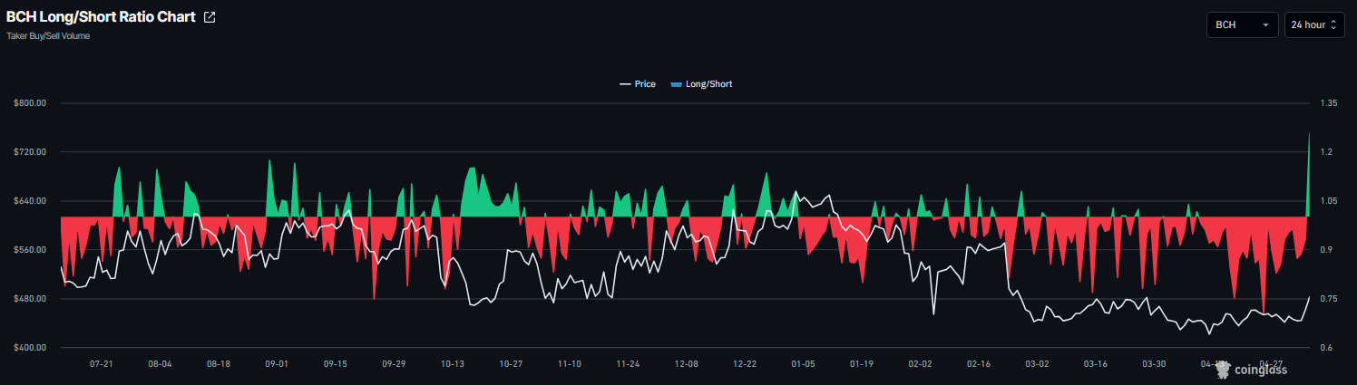1357x385 pixels.
Task: Click the 12-22 date label
Action: click(745, 364)
